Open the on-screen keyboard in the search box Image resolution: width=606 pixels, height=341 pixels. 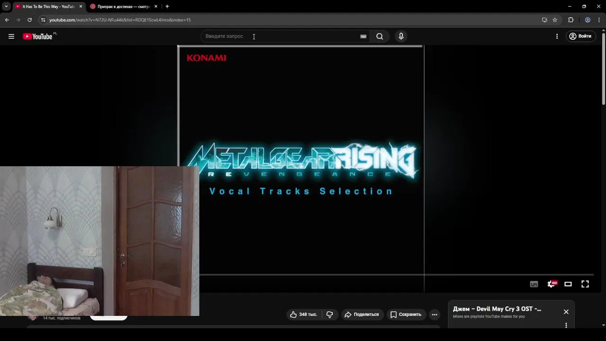(x=363, y=36)
